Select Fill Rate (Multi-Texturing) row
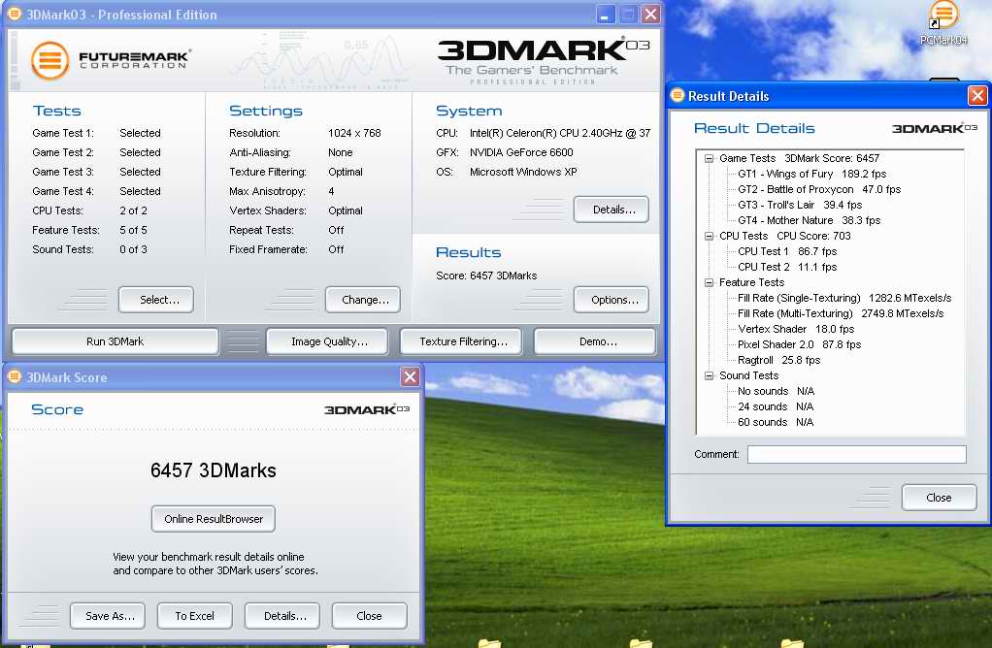 [x=841, y=313]
